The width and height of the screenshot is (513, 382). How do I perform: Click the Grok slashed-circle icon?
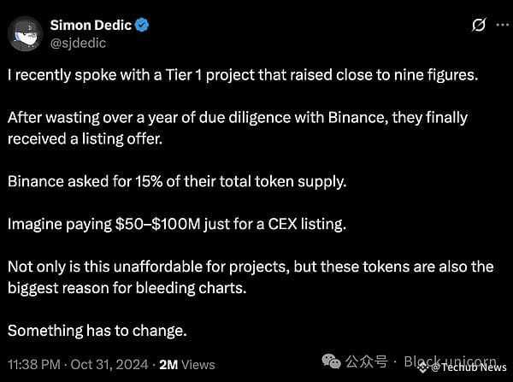click(479, 25)
